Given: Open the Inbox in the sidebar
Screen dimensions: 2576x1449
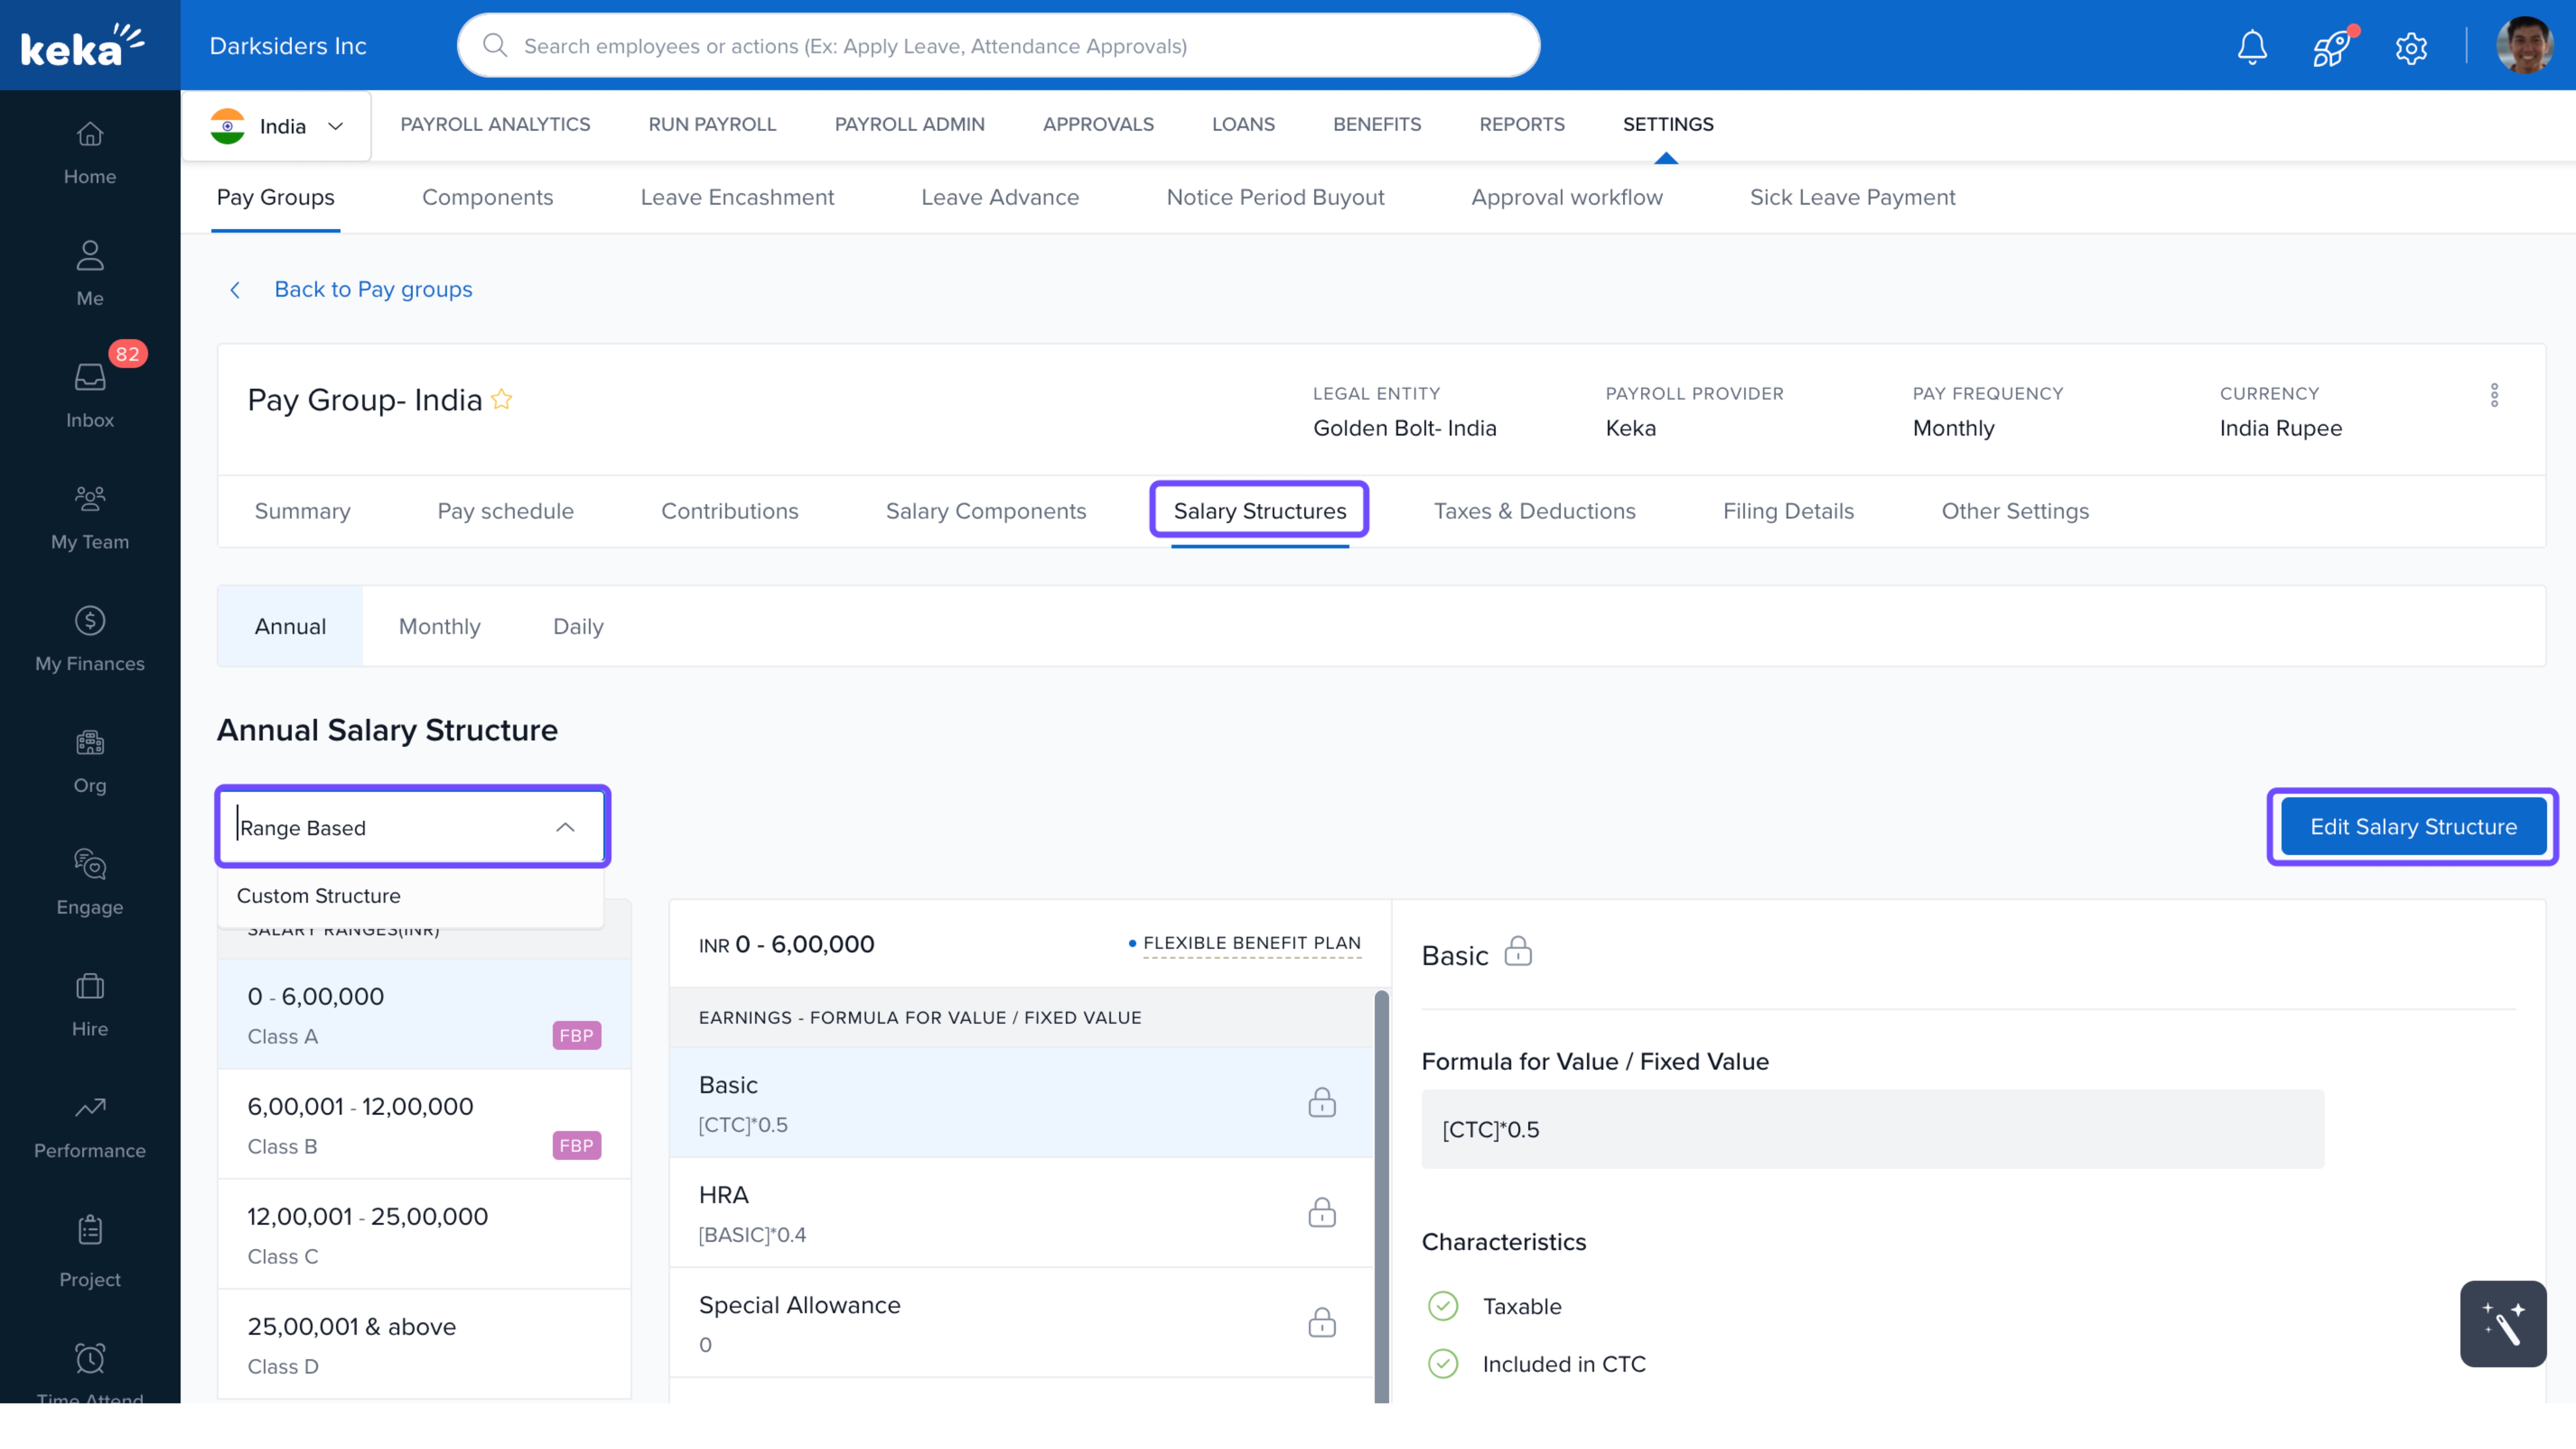Looking at the screenshot, I should (90, 395).
